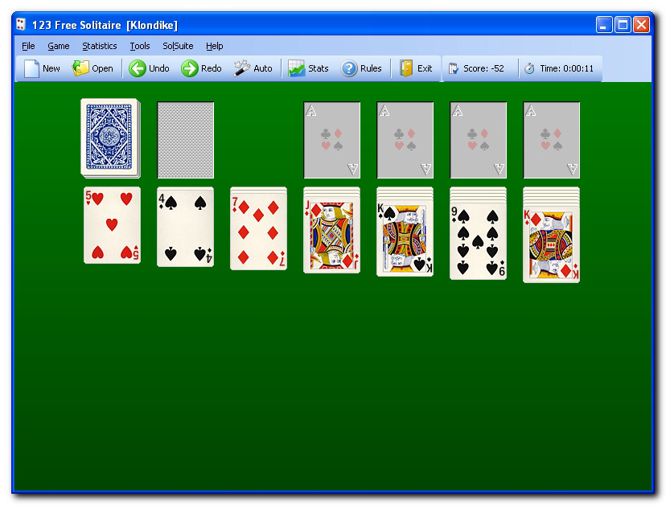666x505 pixels.
Task: Deal from the blue stock deck
Action: click(x=110, y=138)
